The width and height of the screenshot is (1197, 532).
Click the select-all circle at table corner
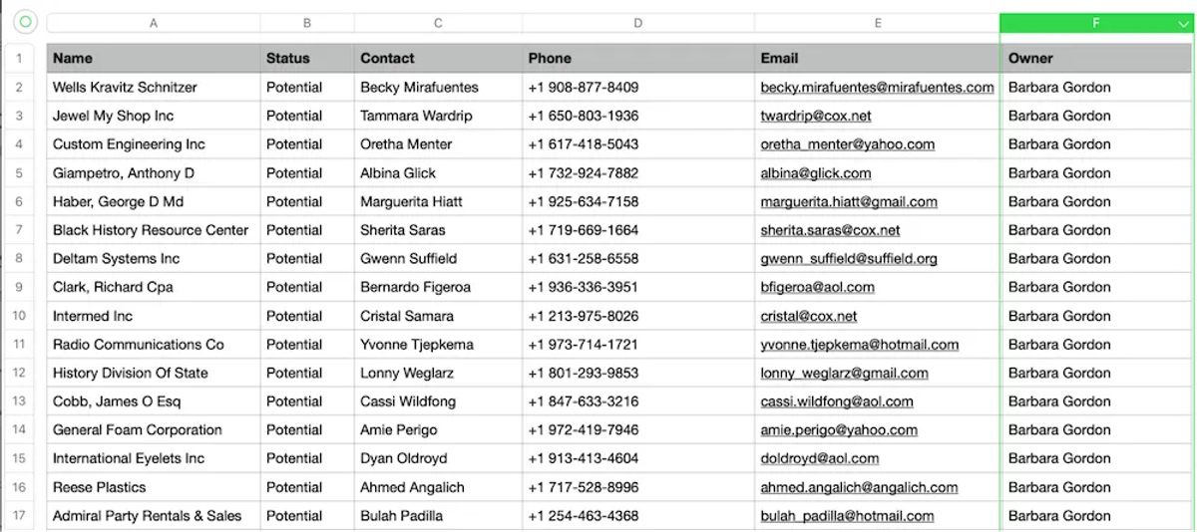25,22
